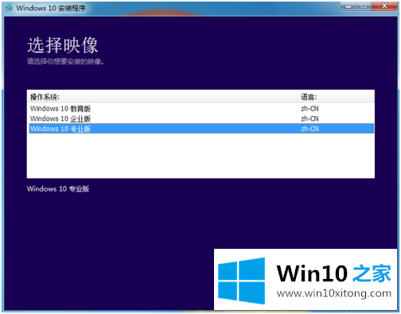Image resolution: width=401 pixels, height=314 pixels.
Task: Maximize the Windows 10 安装程序 window
Action: 364,6
